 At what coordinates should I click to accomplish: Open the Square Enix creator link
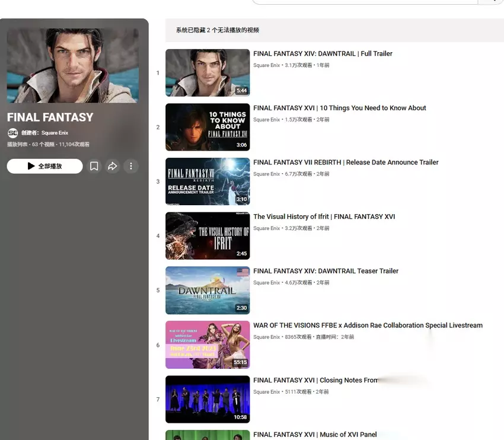[55, 133]
